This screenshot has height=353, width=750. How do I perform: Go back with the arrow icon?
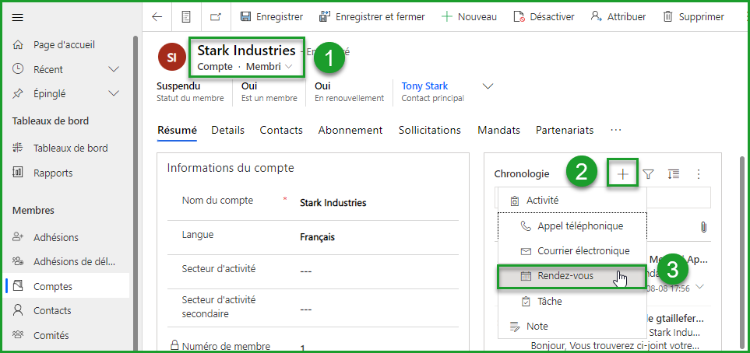click(x=157, y=16)
